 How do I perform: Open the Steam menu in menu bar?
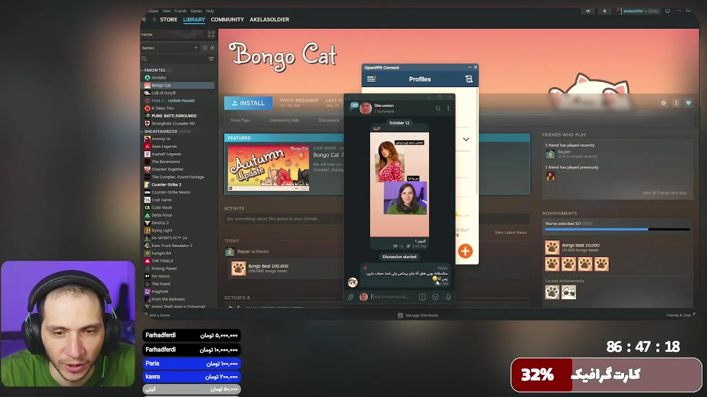tap(152, 11)
